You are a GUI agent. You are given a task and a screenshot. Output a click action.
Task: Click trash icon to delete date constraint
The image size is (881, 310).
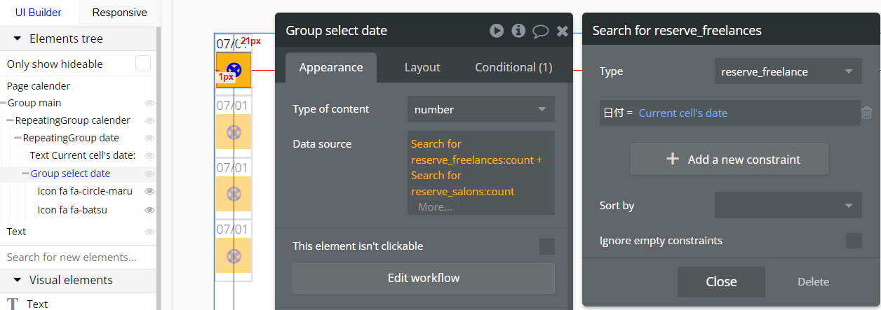click(x=867, y=113)
